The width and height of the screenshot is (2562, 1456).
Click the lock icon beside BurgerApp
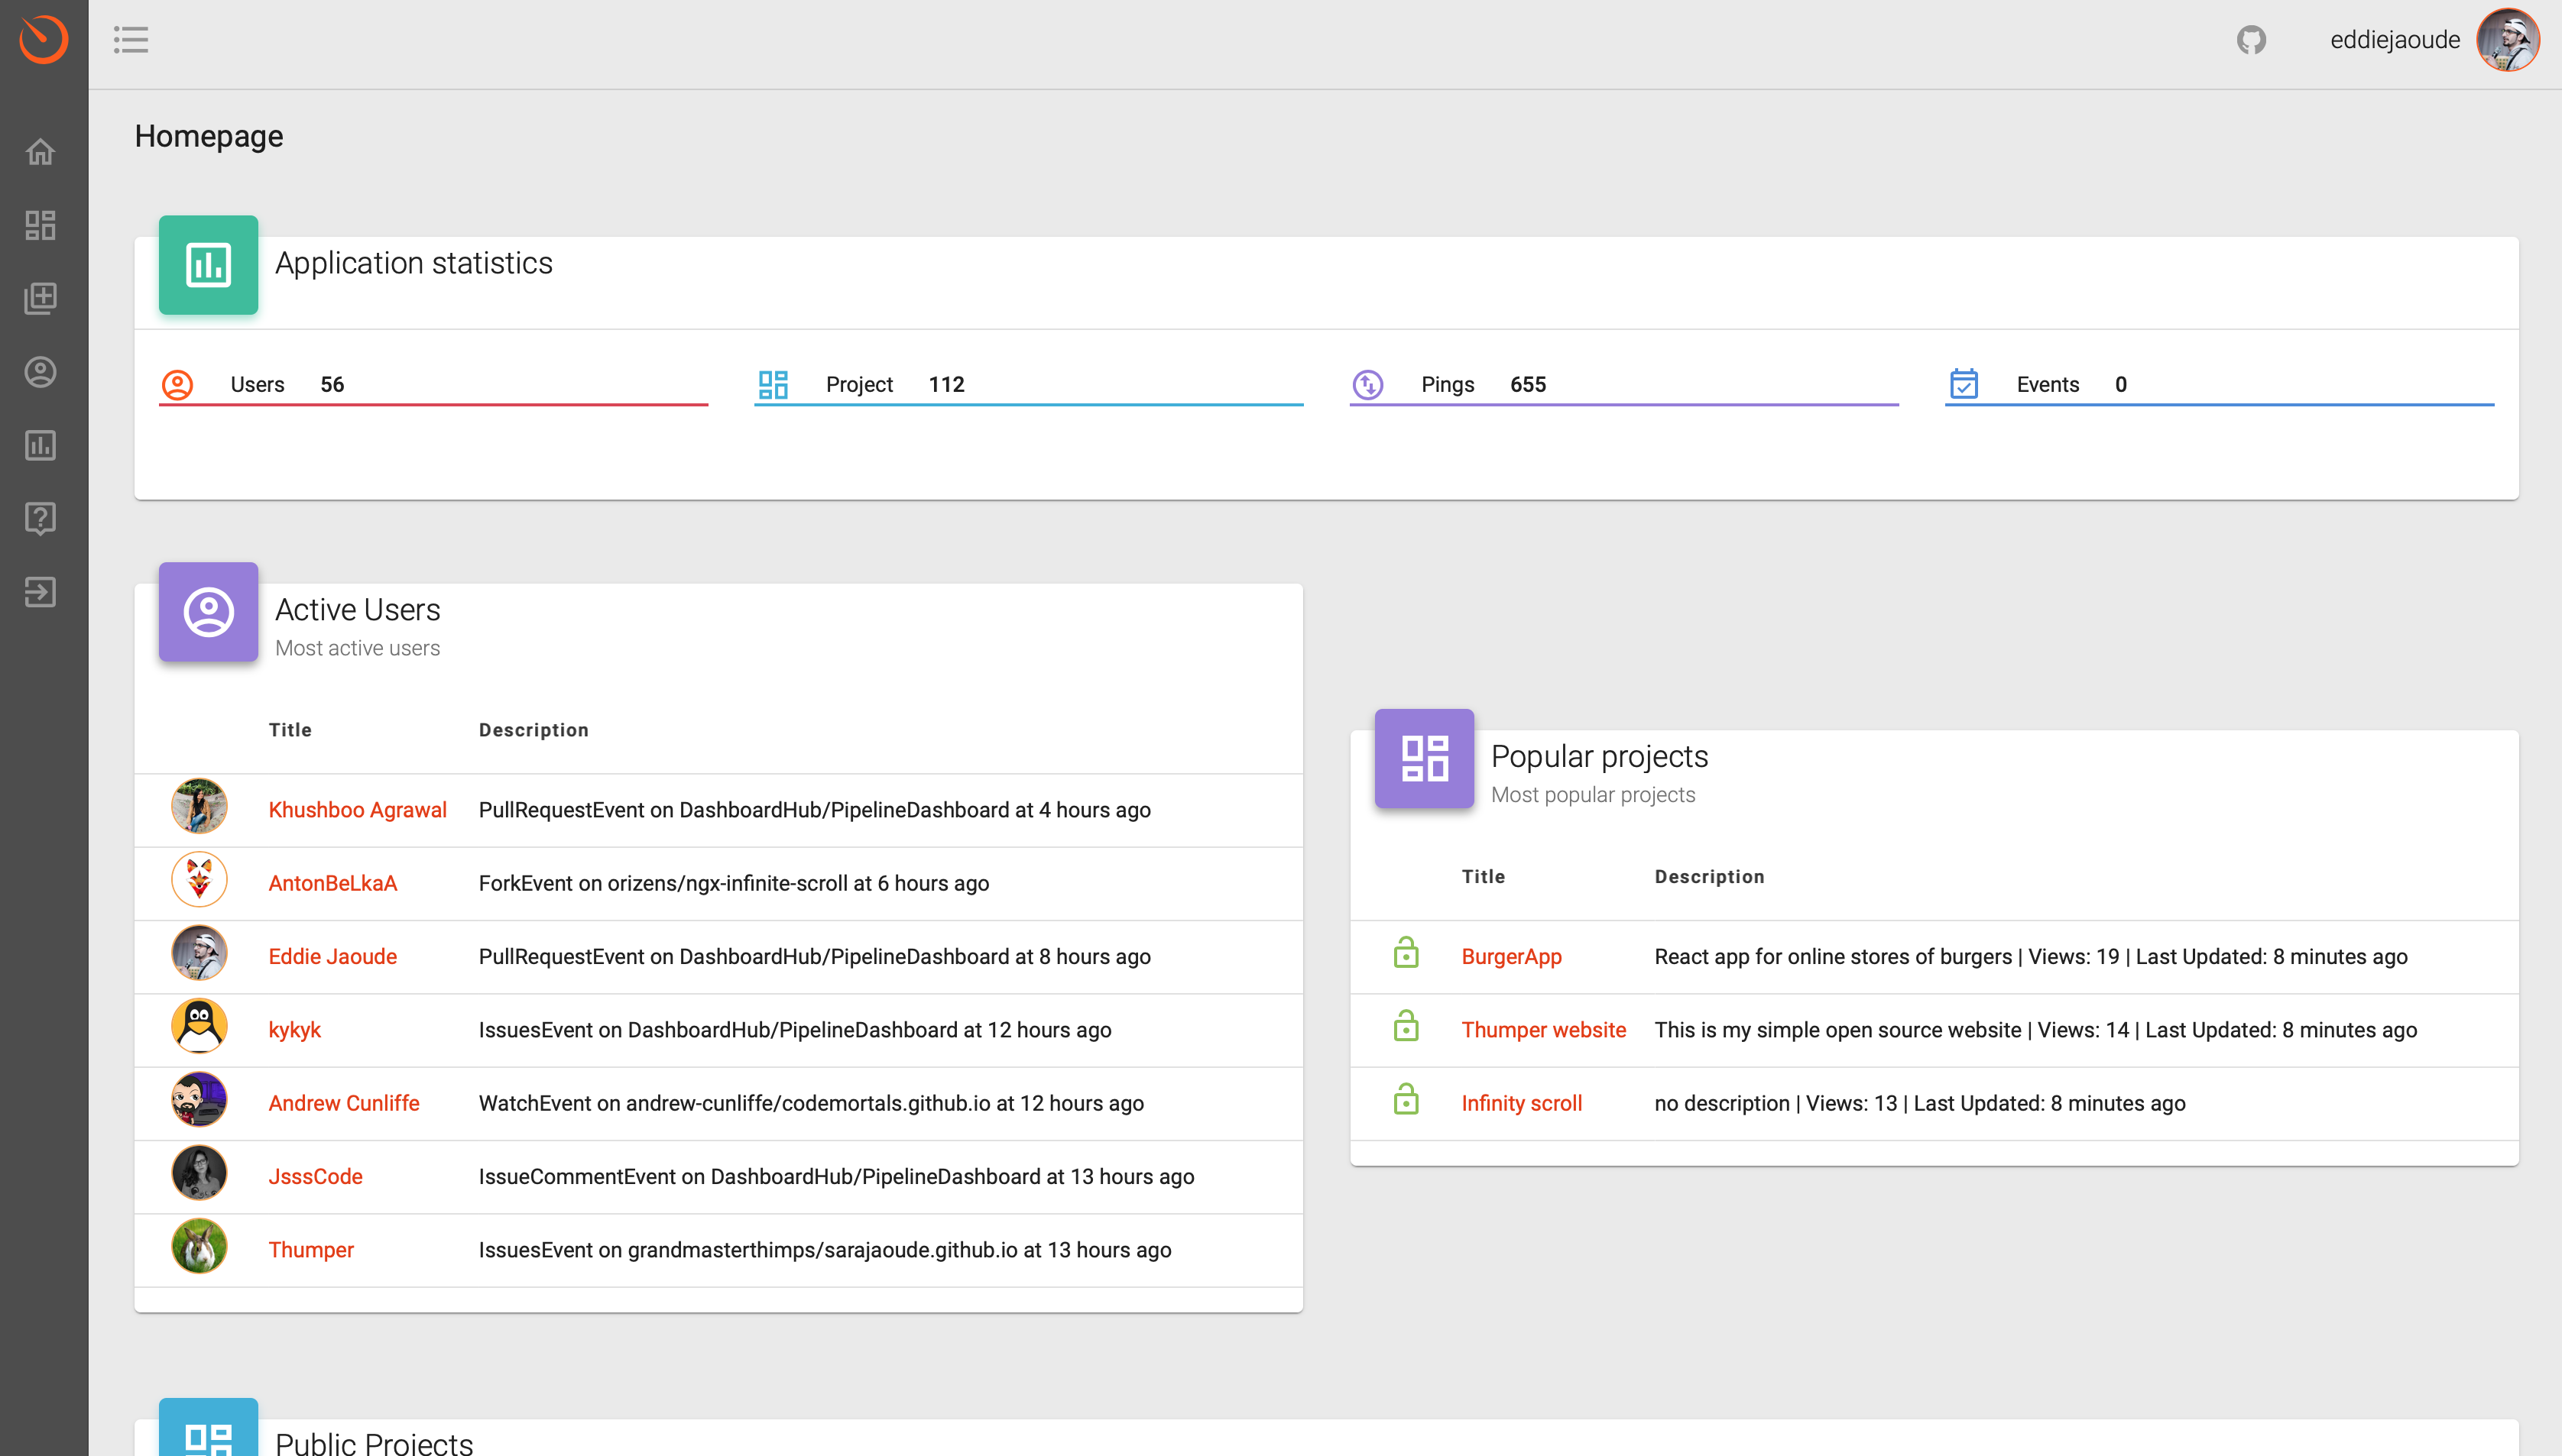(1406, 952)
